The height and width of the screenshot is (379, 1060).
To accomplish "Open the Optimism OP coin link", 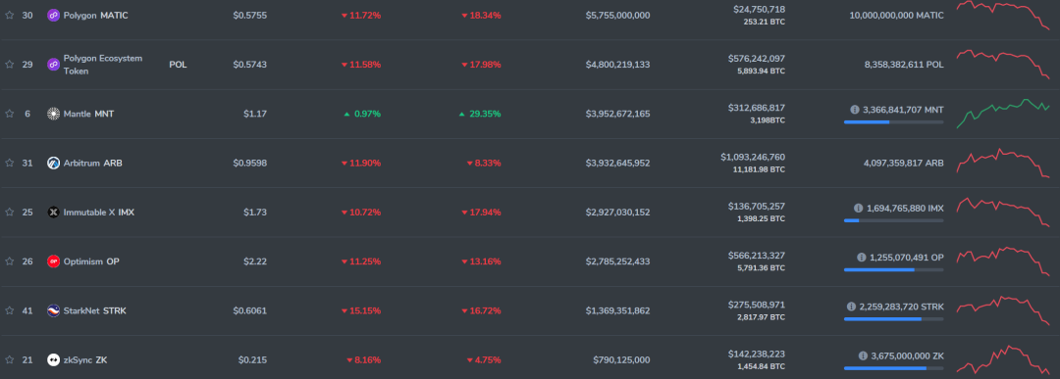I will [x=91, y=261].
